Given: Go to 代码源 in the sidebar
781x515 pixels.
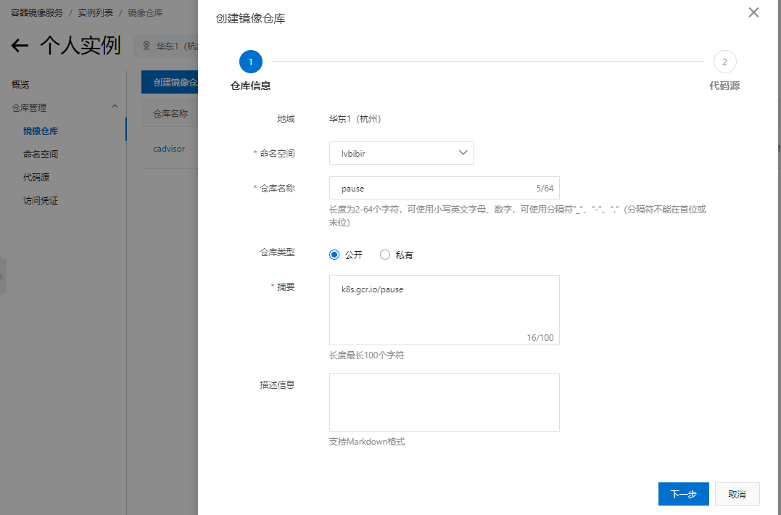Looking at the screenshot, I should tap(36, 178).
